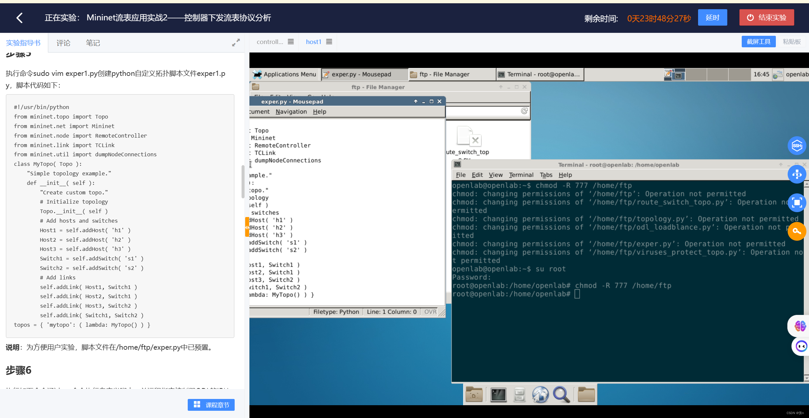Open the 笔记 tab
The width and height of the screenshot is (809, 418).
(x=93, y=43)
